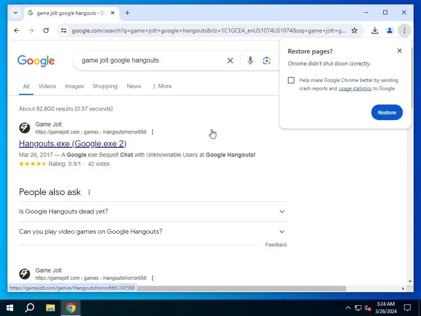Image resolution: width=421 pixels, height=316 pixels.
Task: Open options menu for second Game Jolt result
Action: click(x=153, y=278)
